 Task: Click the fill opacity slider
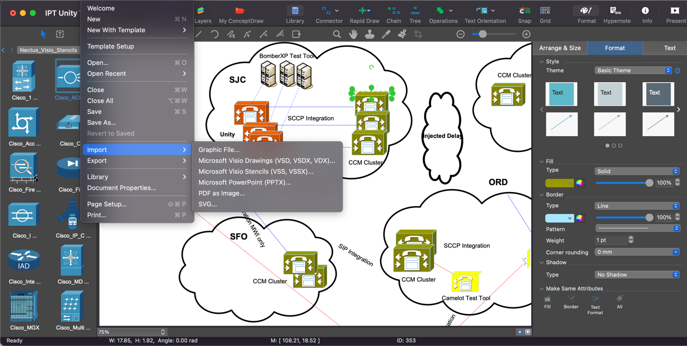625,183
